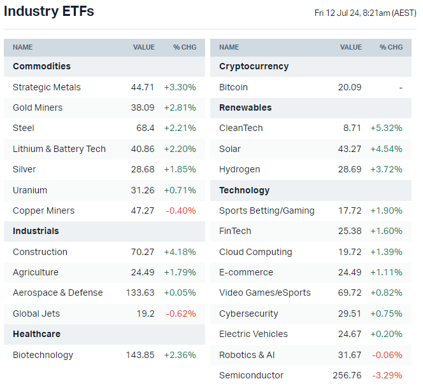Open the Construction ETF entry
The width and height of the screenshot is (423, 386).
click(x=40, y=252)
